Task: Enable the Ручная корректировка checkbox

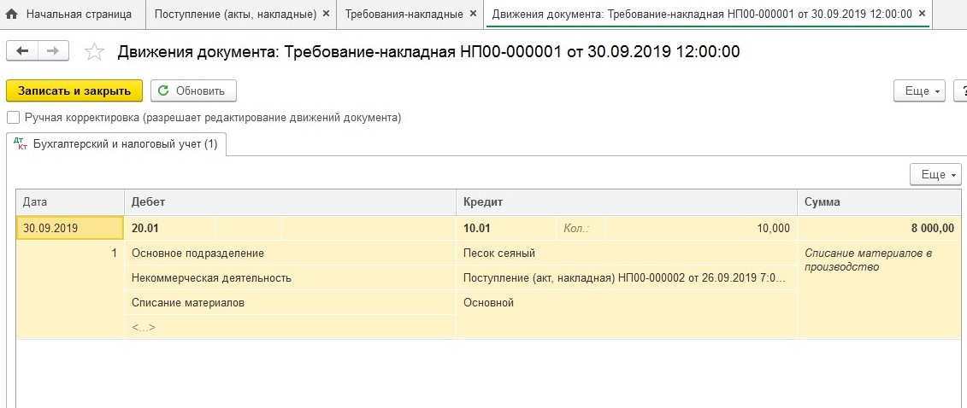Action: click(13, 117)
